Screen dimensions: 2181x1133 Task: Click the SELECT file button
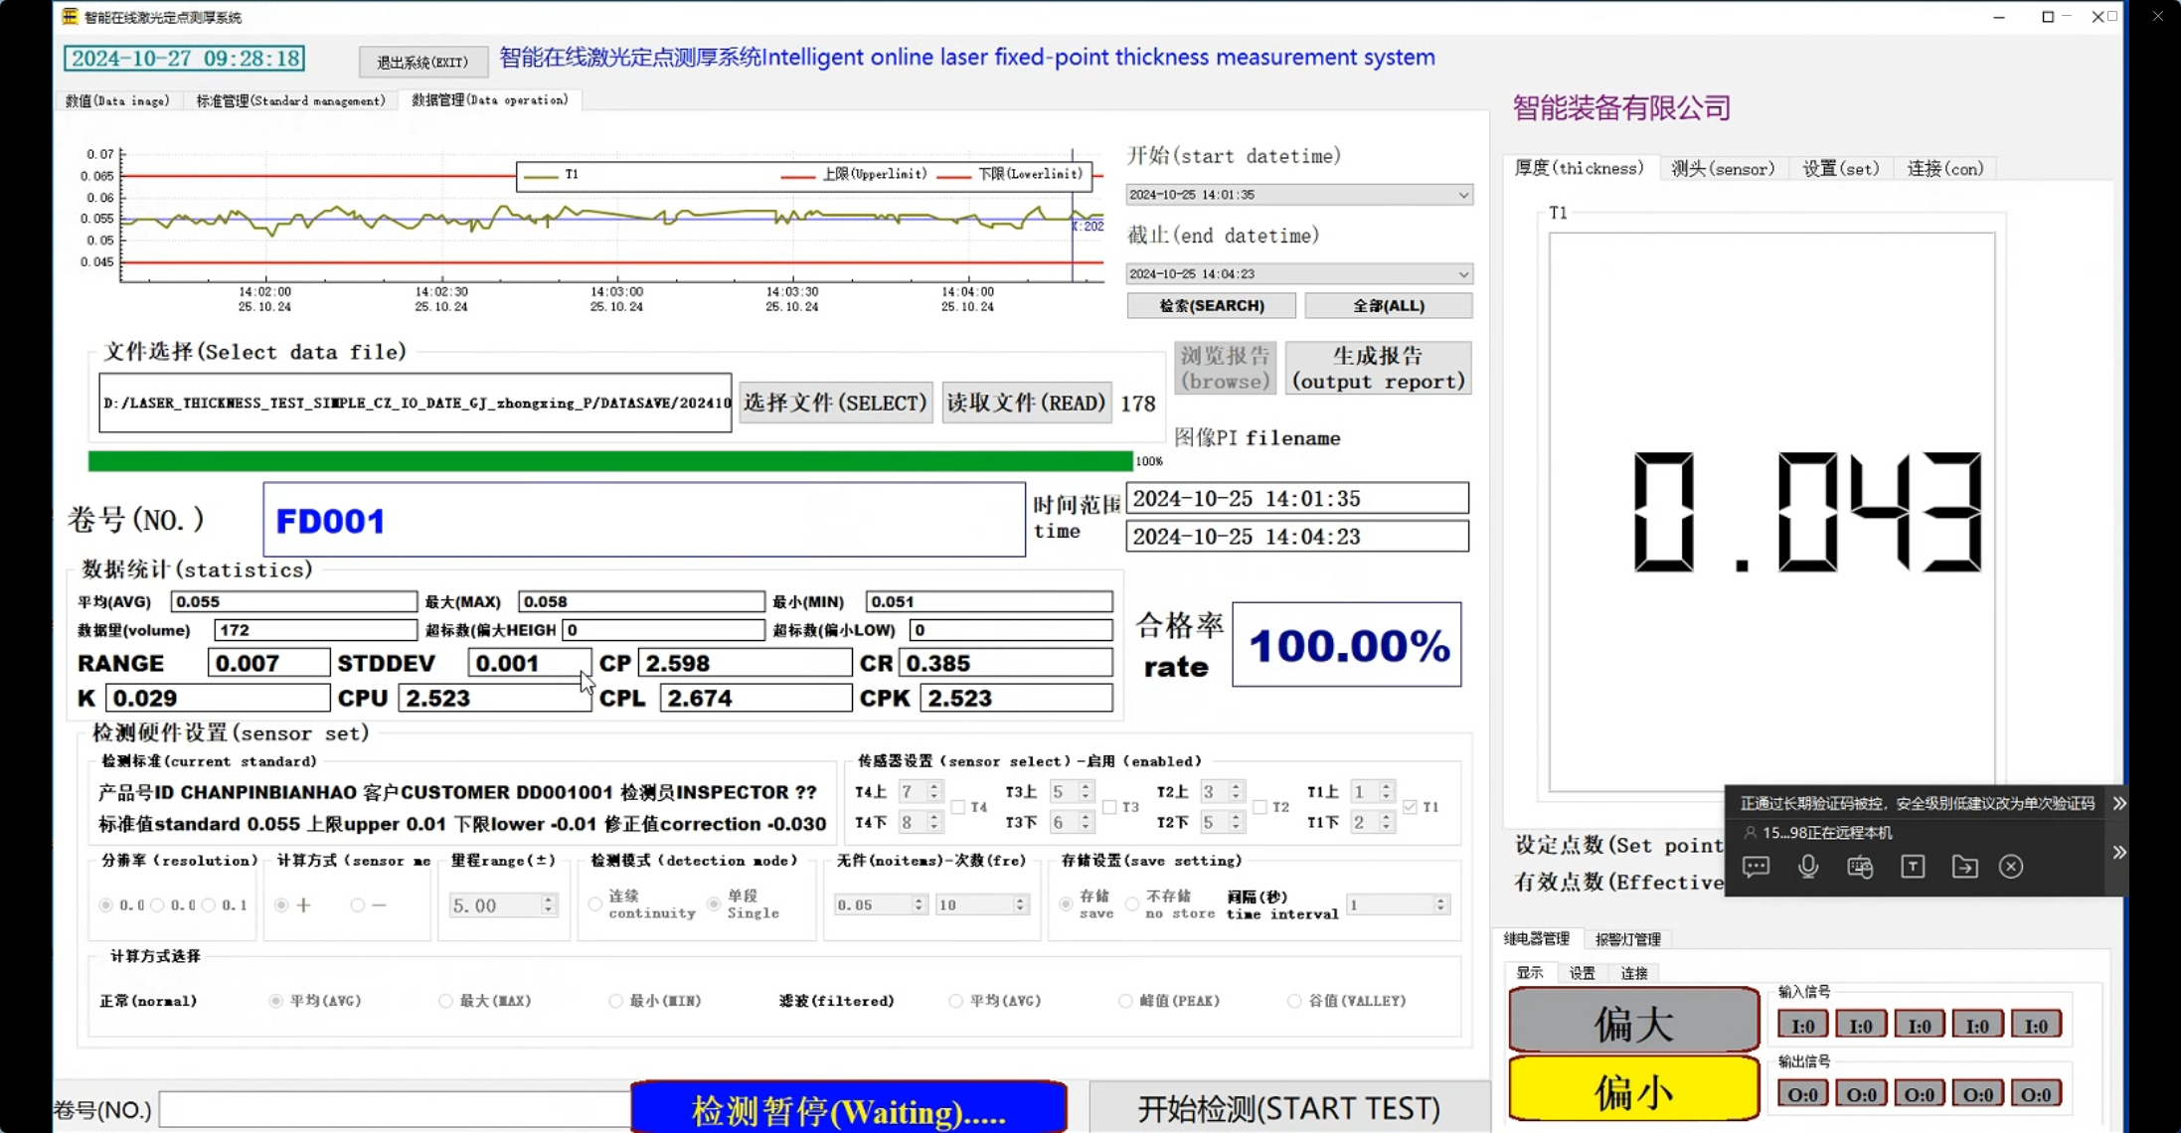click(835, 403)
